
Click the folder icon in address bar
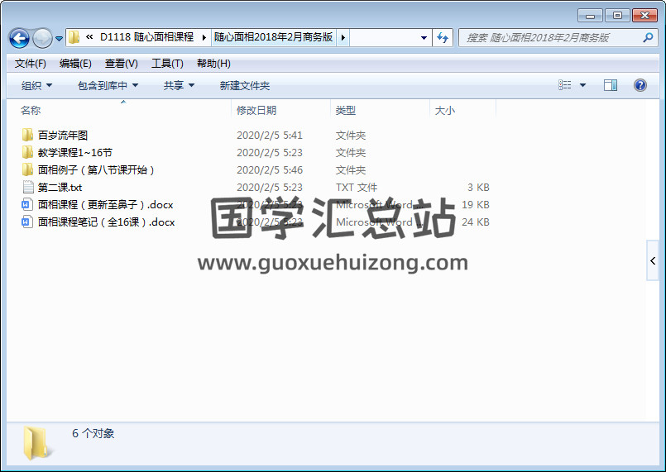tap(74, 37)
